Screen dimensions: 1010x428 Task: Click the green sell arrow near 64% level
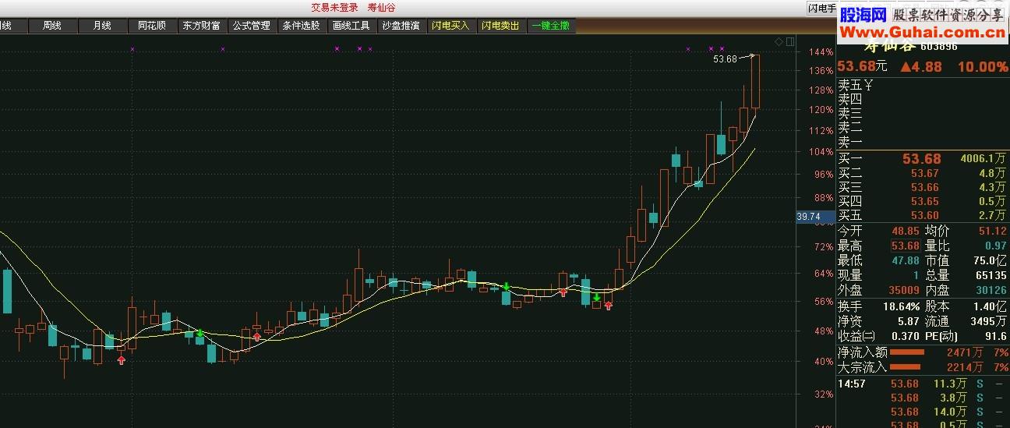(507, 287)
